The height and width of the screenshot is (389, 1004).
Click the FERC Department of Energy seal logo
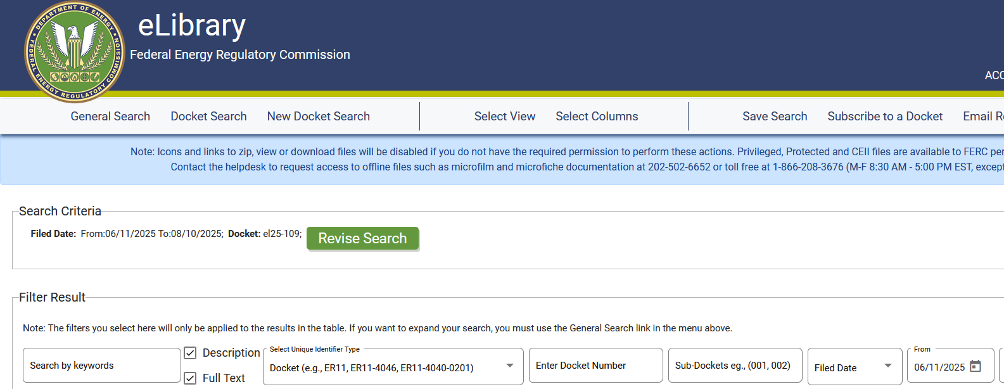[74, 52]
